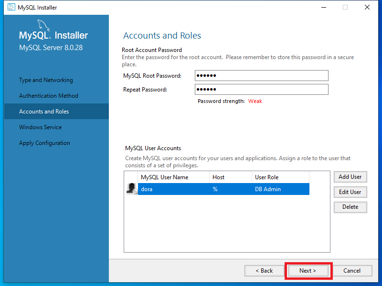Click the Host column header

pos(231,177)
